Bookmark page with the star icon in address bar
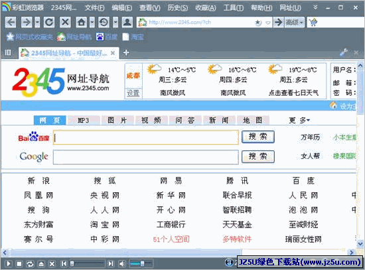Image resolution: width=365 pixels, height=270 pixels. pyautogui.click(x=258, y=23)
